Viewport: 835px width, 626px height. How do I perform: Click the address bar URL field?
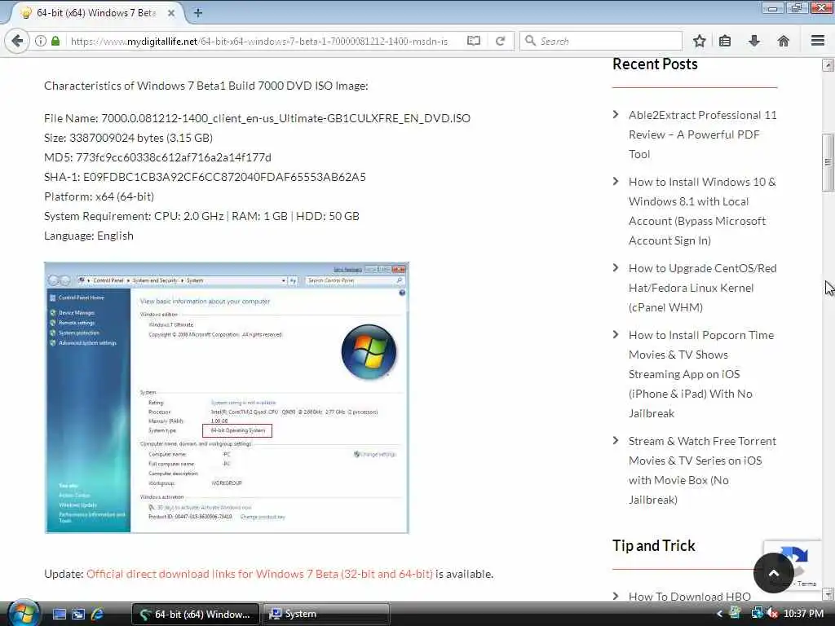259,41
